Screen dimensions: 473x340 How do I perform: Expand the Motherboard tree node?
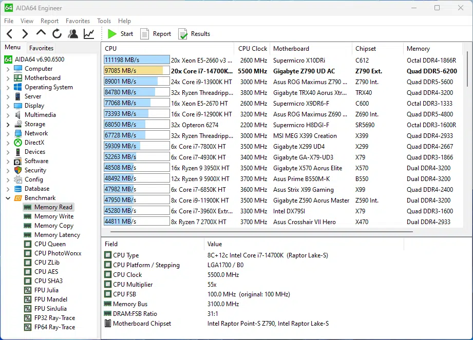(x=8, y=78)
